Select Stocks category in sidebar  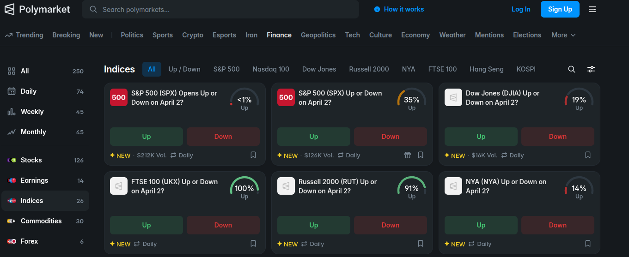click(x=31, y=160)
